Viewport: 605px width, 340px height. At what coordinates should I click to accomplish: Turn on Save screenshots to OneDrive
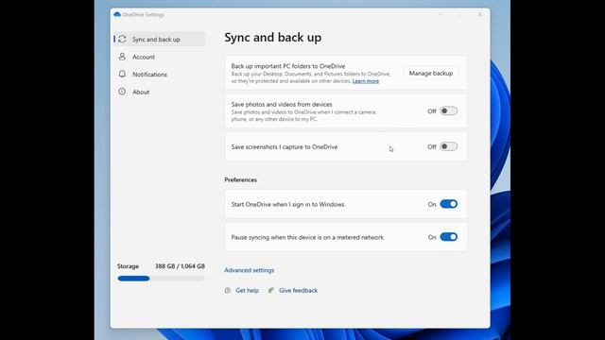[449, 146]
